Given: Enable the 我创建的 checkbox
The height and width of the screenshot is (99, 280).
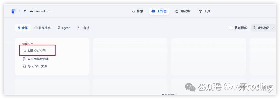Looking at the screenshot, I should coord(231,28).
